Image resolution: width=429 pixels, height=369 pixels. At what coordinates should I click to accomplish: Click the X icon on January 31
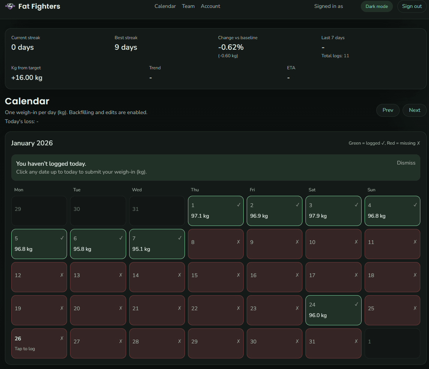tap(356, 342)
